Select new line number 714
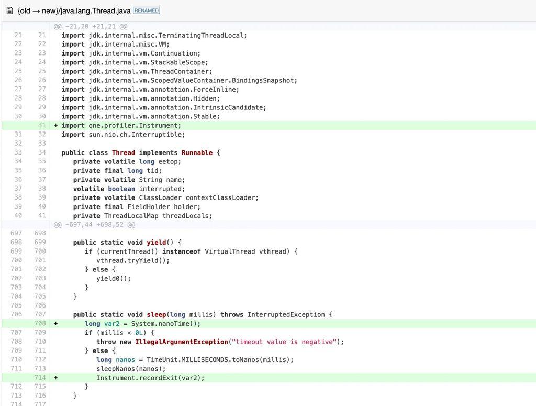Screen dimensions: 536x406 40,378
